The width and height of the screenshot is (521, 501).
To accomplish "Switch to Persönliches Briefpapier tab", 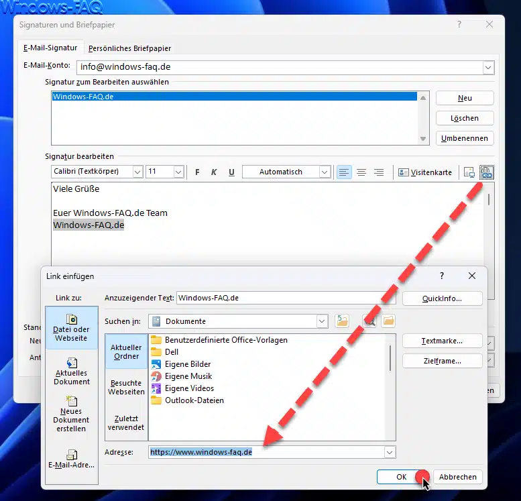I will point(129,48).
